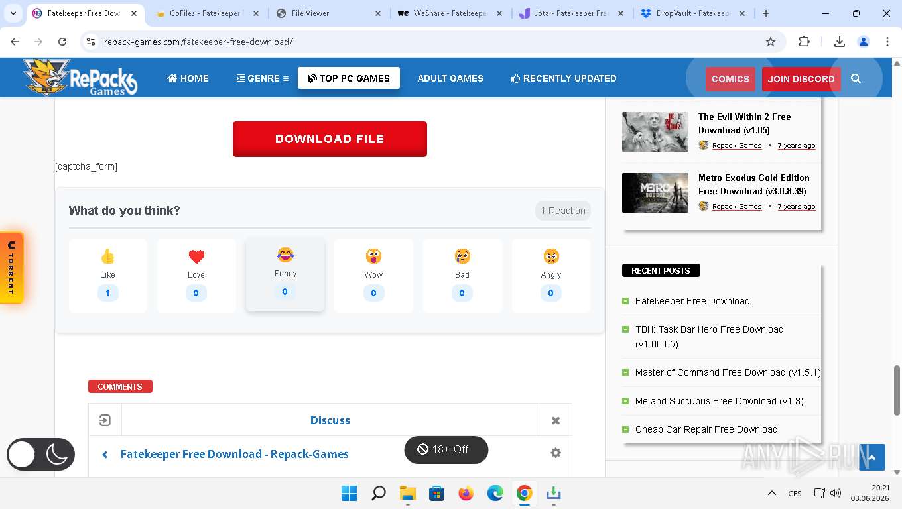Open Metro Exodus Gold Edition thumbnail
This screenshot has width=902, height=509.
coord(655,193)
